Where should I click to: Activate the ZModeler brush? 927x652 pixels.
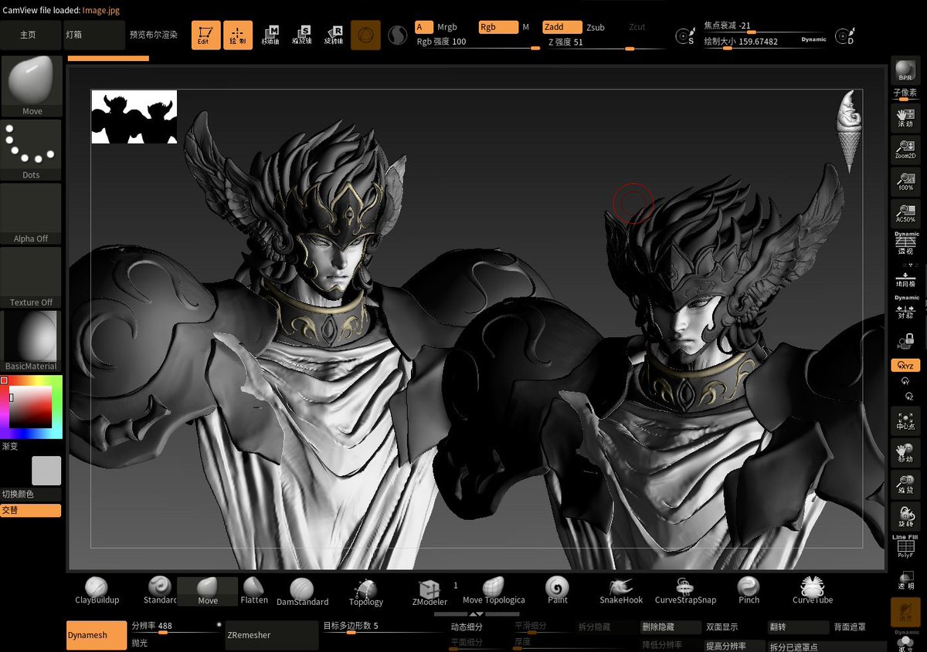pyautogui.click(x=430, y=592)
